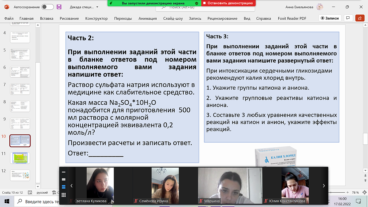Image resolution: width=368 pixels, height=207 pixels.
Task: Click the Windows Start button
Action: pyautogui.click(x=6, y=201)
